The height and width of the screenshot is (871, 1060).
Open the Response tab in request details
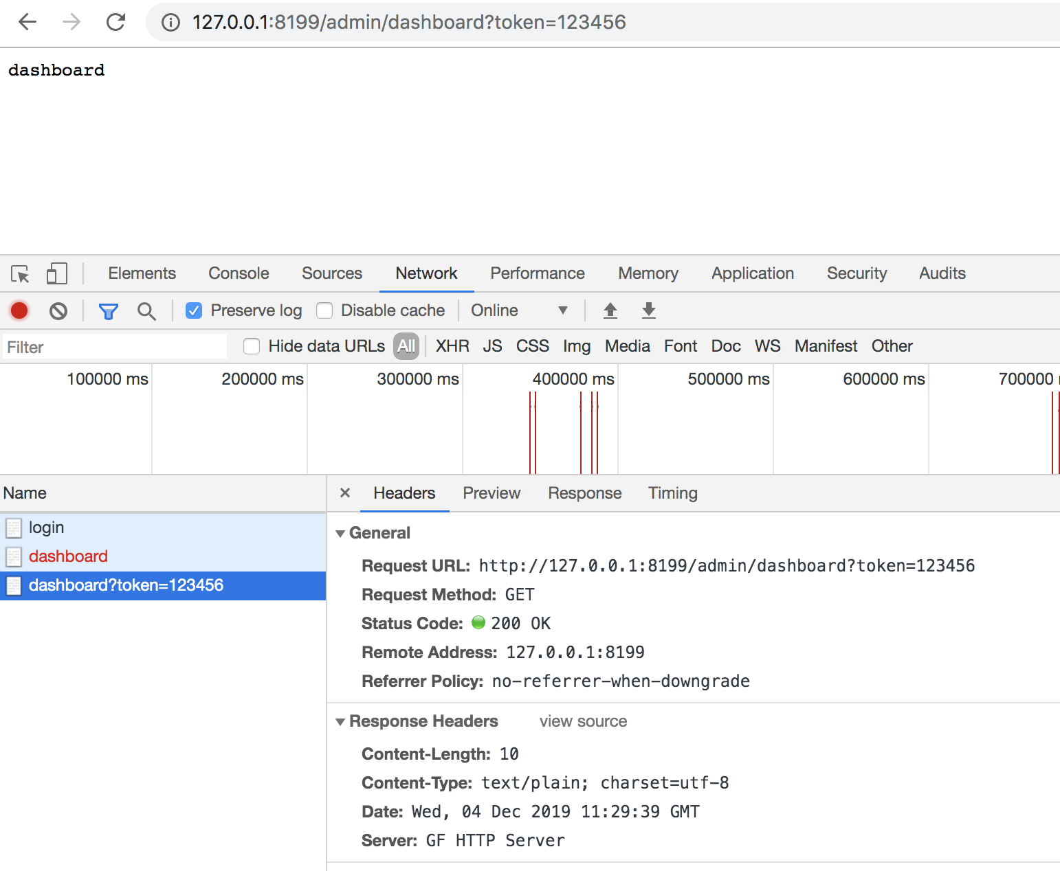pyautogui.click(x=584, y=493)
